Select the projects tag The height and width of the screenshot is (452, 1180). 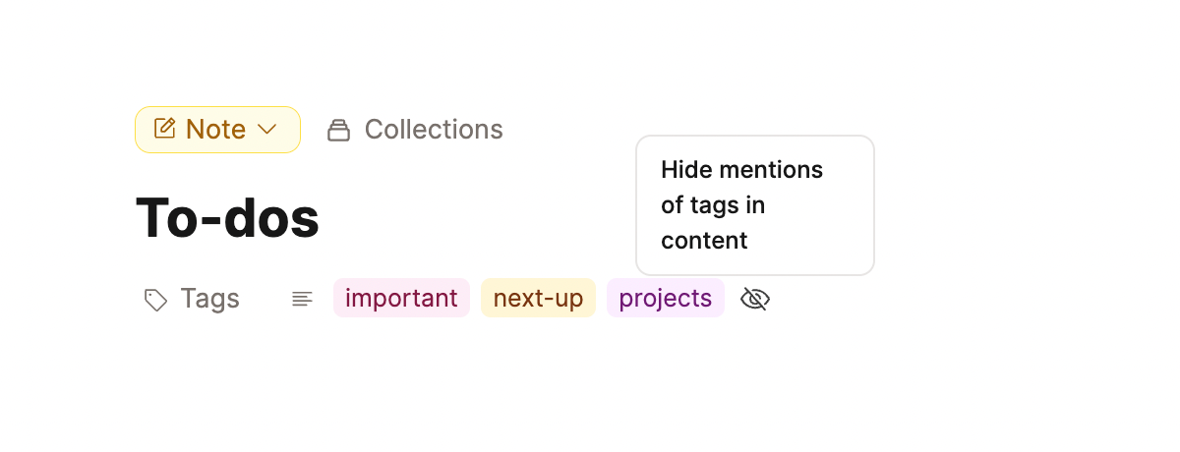click(666, 298)
